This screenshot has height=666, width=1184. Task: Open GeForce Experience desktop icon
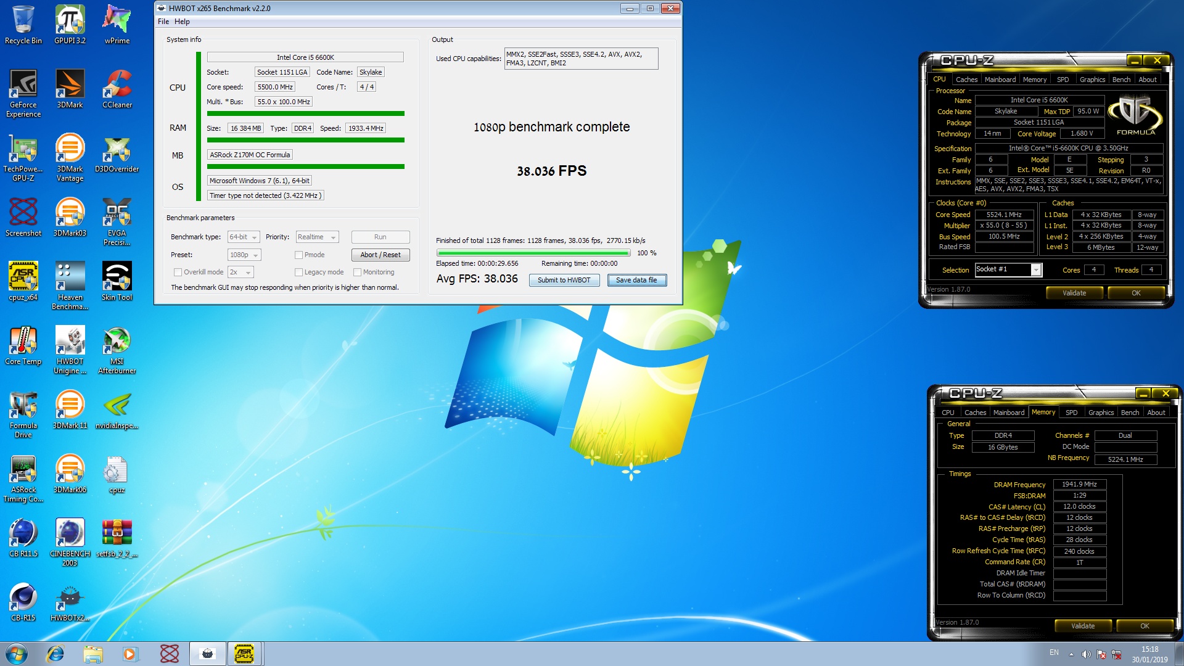click(23, 93)
